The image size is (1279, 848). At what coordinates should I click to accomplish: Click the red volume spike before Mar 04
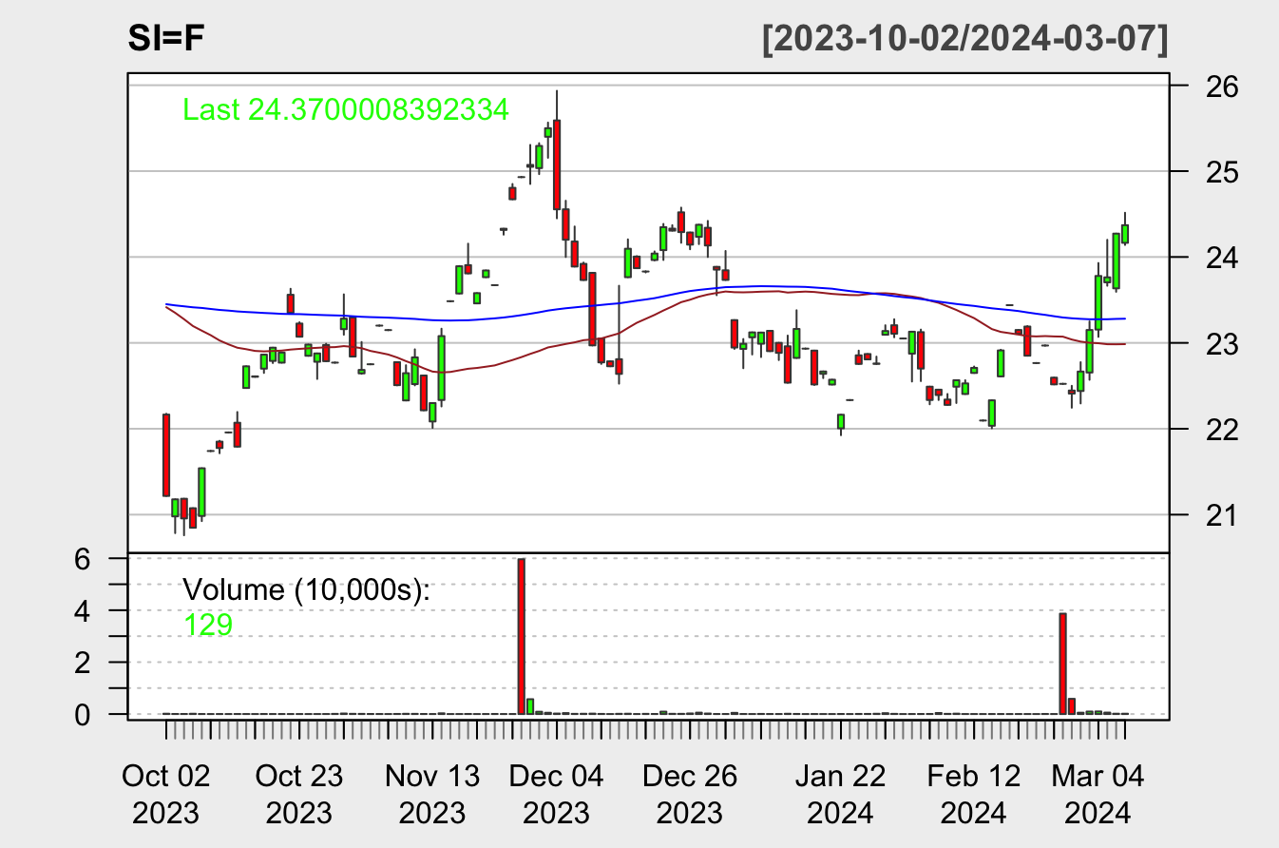(x=1062, y=664)
